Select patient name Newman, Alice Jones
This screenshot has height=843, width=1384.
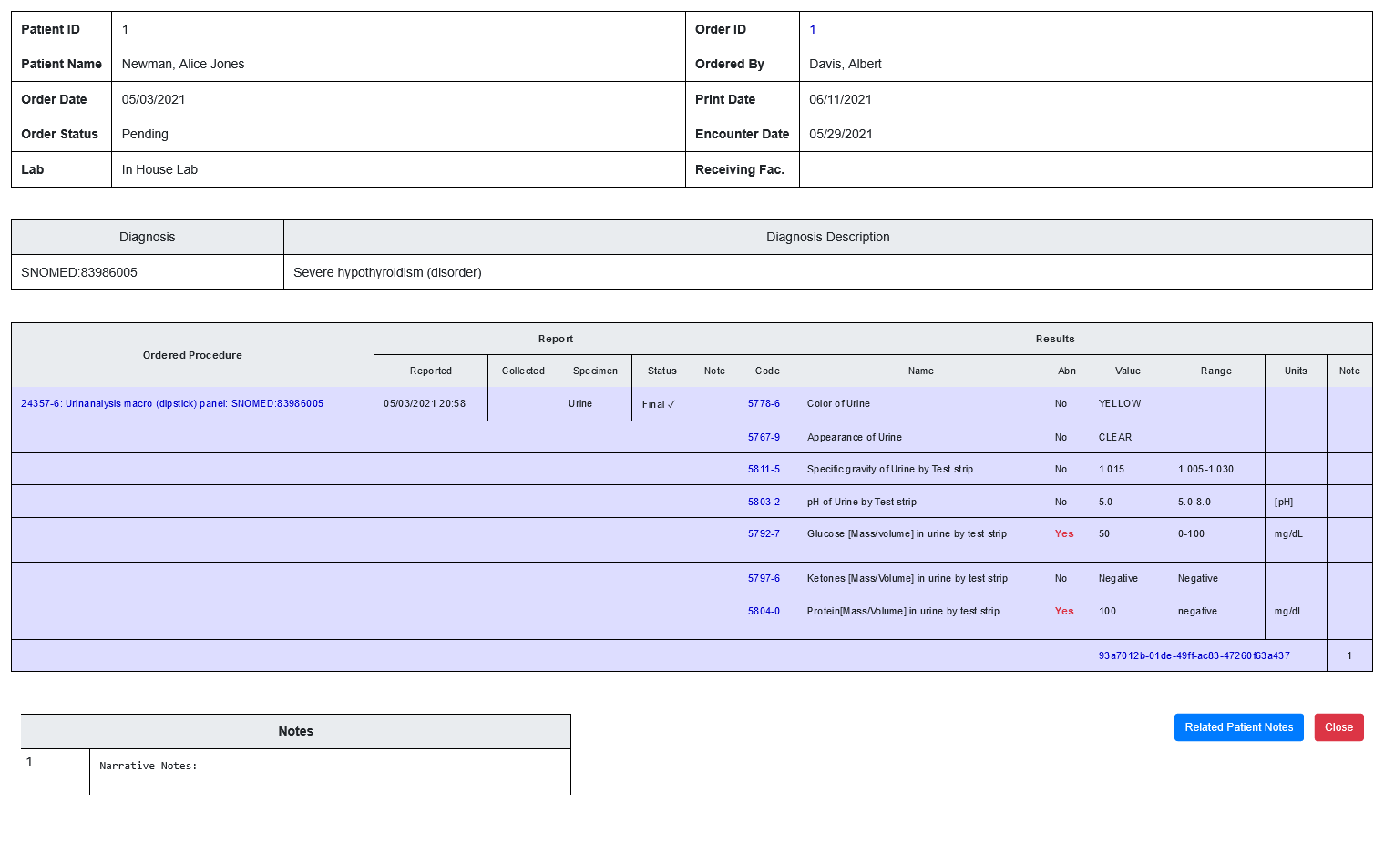tap(183, 64)
